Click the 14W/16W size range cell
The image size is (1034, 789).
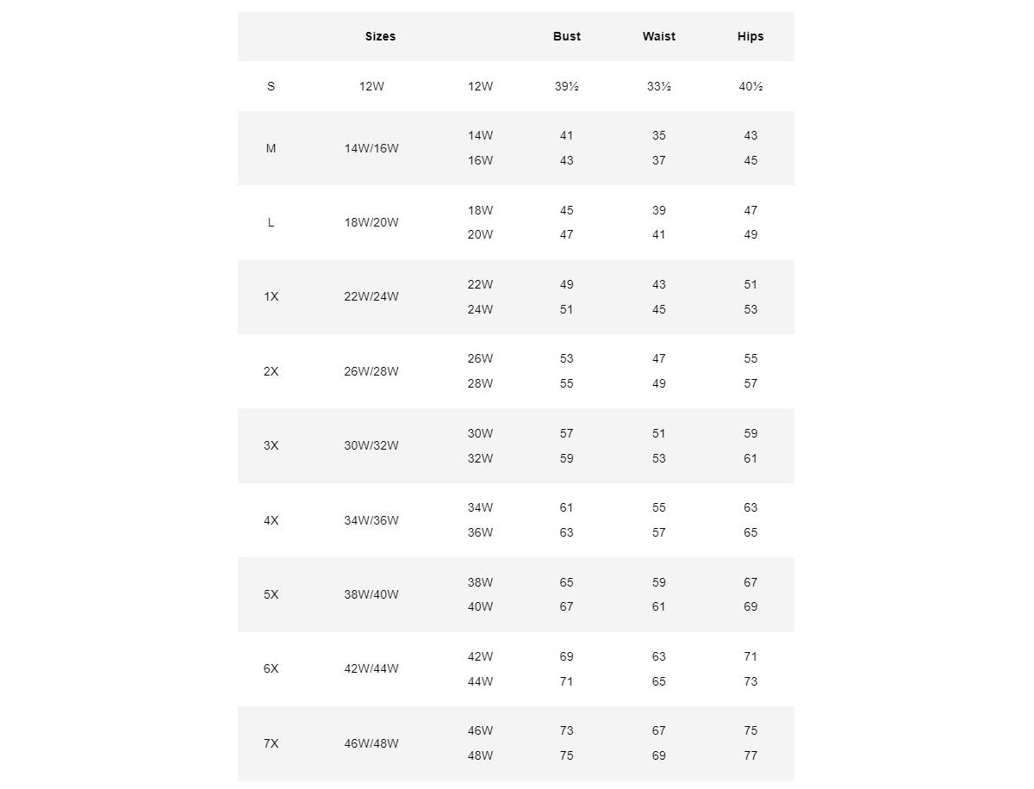tap(371, 148)
